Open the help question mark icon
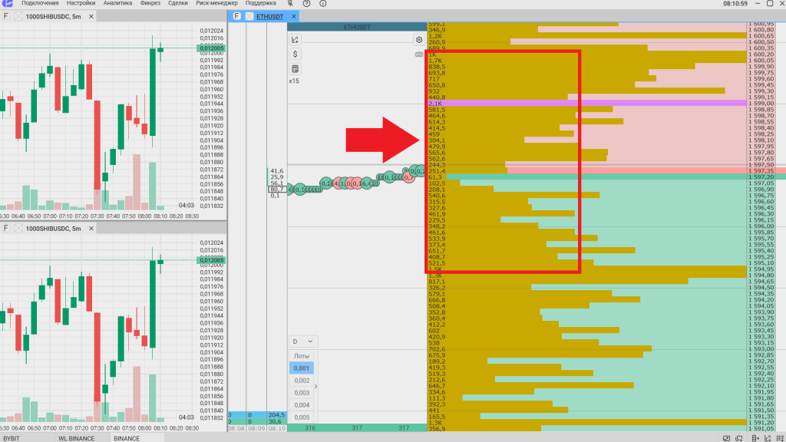The height and width of the screenshot is (442, 786). (306, 3)
